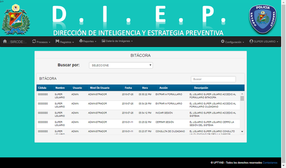Click the SUPER USUARIO user avatar icon
Image resolution: width=286 pixels, height=168 pixels.
pyautogui.click(x=251, y=41)
